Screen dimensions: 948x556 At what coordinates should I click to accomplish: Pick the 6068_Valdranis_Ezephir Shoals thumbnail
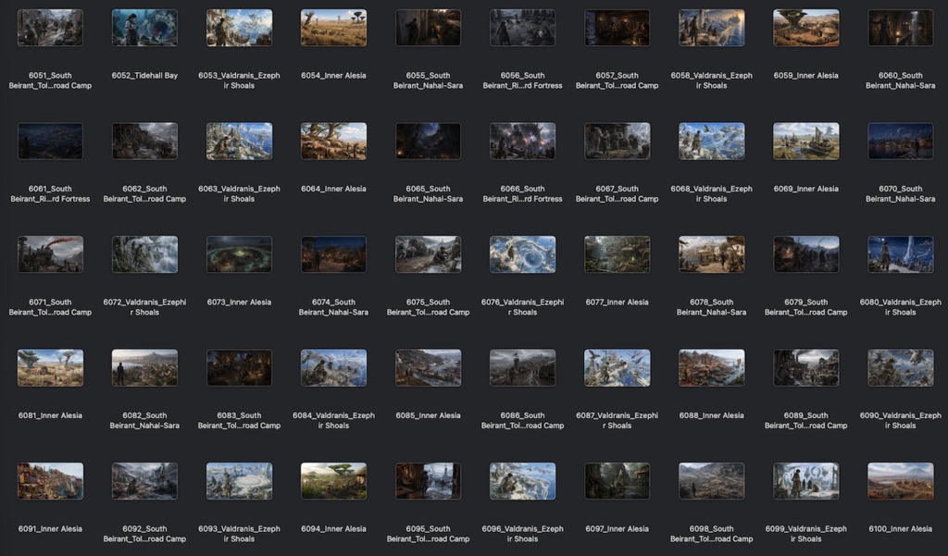[712, 141]
